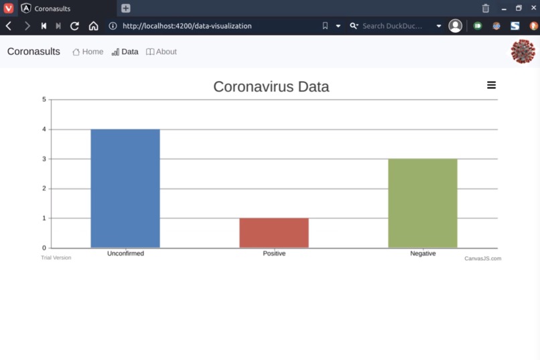Bookmark this page icon

point(325,26)
